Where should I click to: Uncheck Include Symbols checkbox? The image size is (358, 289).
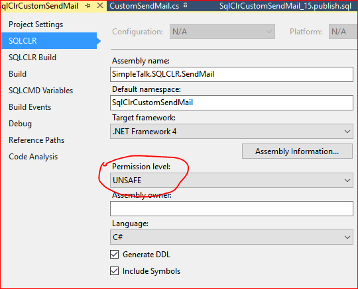point(115,271)
